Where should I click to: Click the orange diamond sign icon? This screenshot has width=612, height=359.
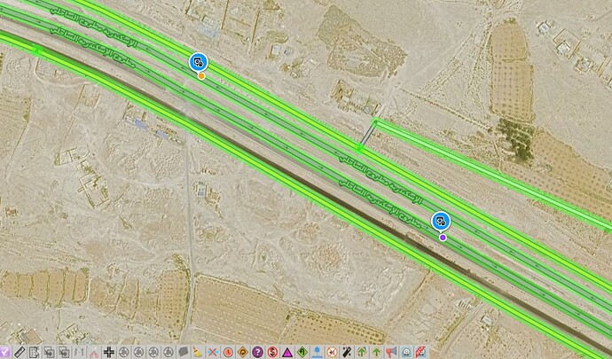pyautogui.click(x=242, y=352)
